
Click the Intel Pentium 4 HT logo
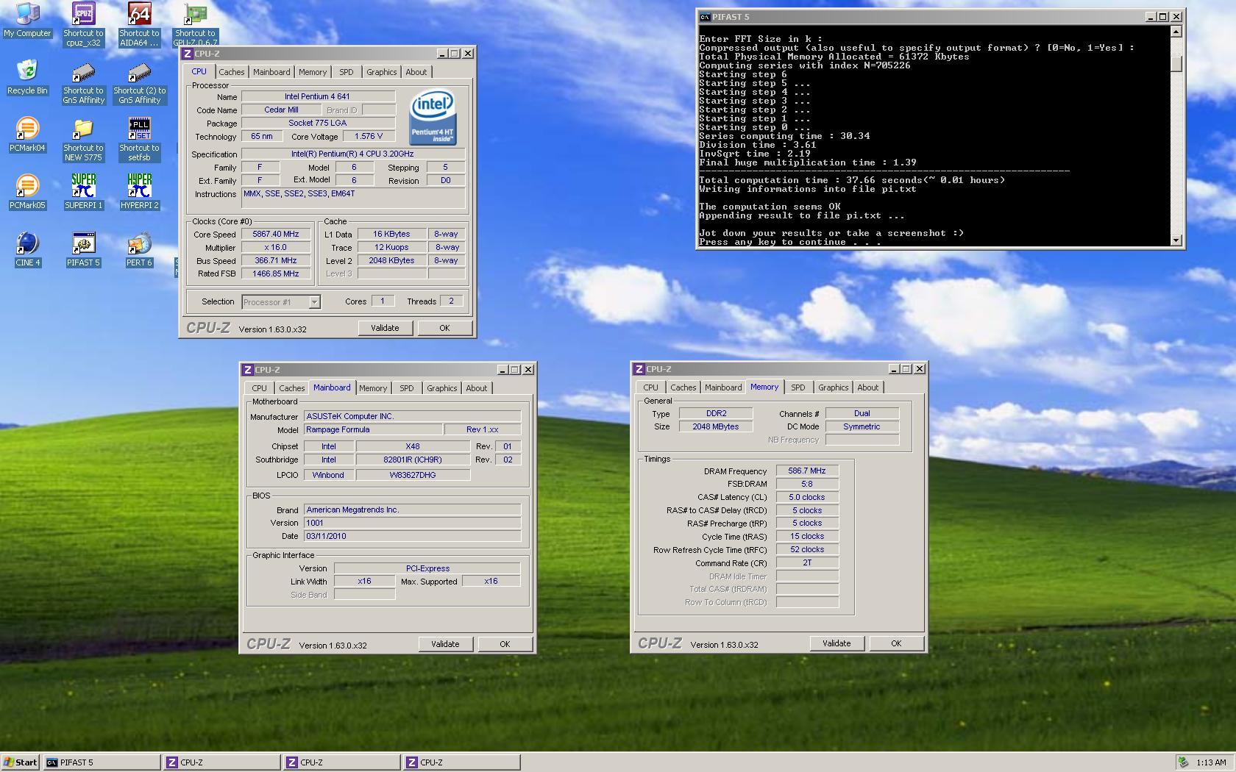pos(433,117)
